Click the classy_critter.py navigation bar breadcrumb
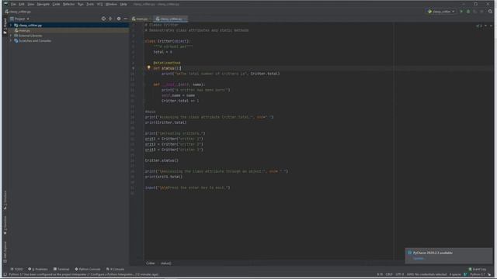Viewport: 497px width, 279px height. coord(19,12)
